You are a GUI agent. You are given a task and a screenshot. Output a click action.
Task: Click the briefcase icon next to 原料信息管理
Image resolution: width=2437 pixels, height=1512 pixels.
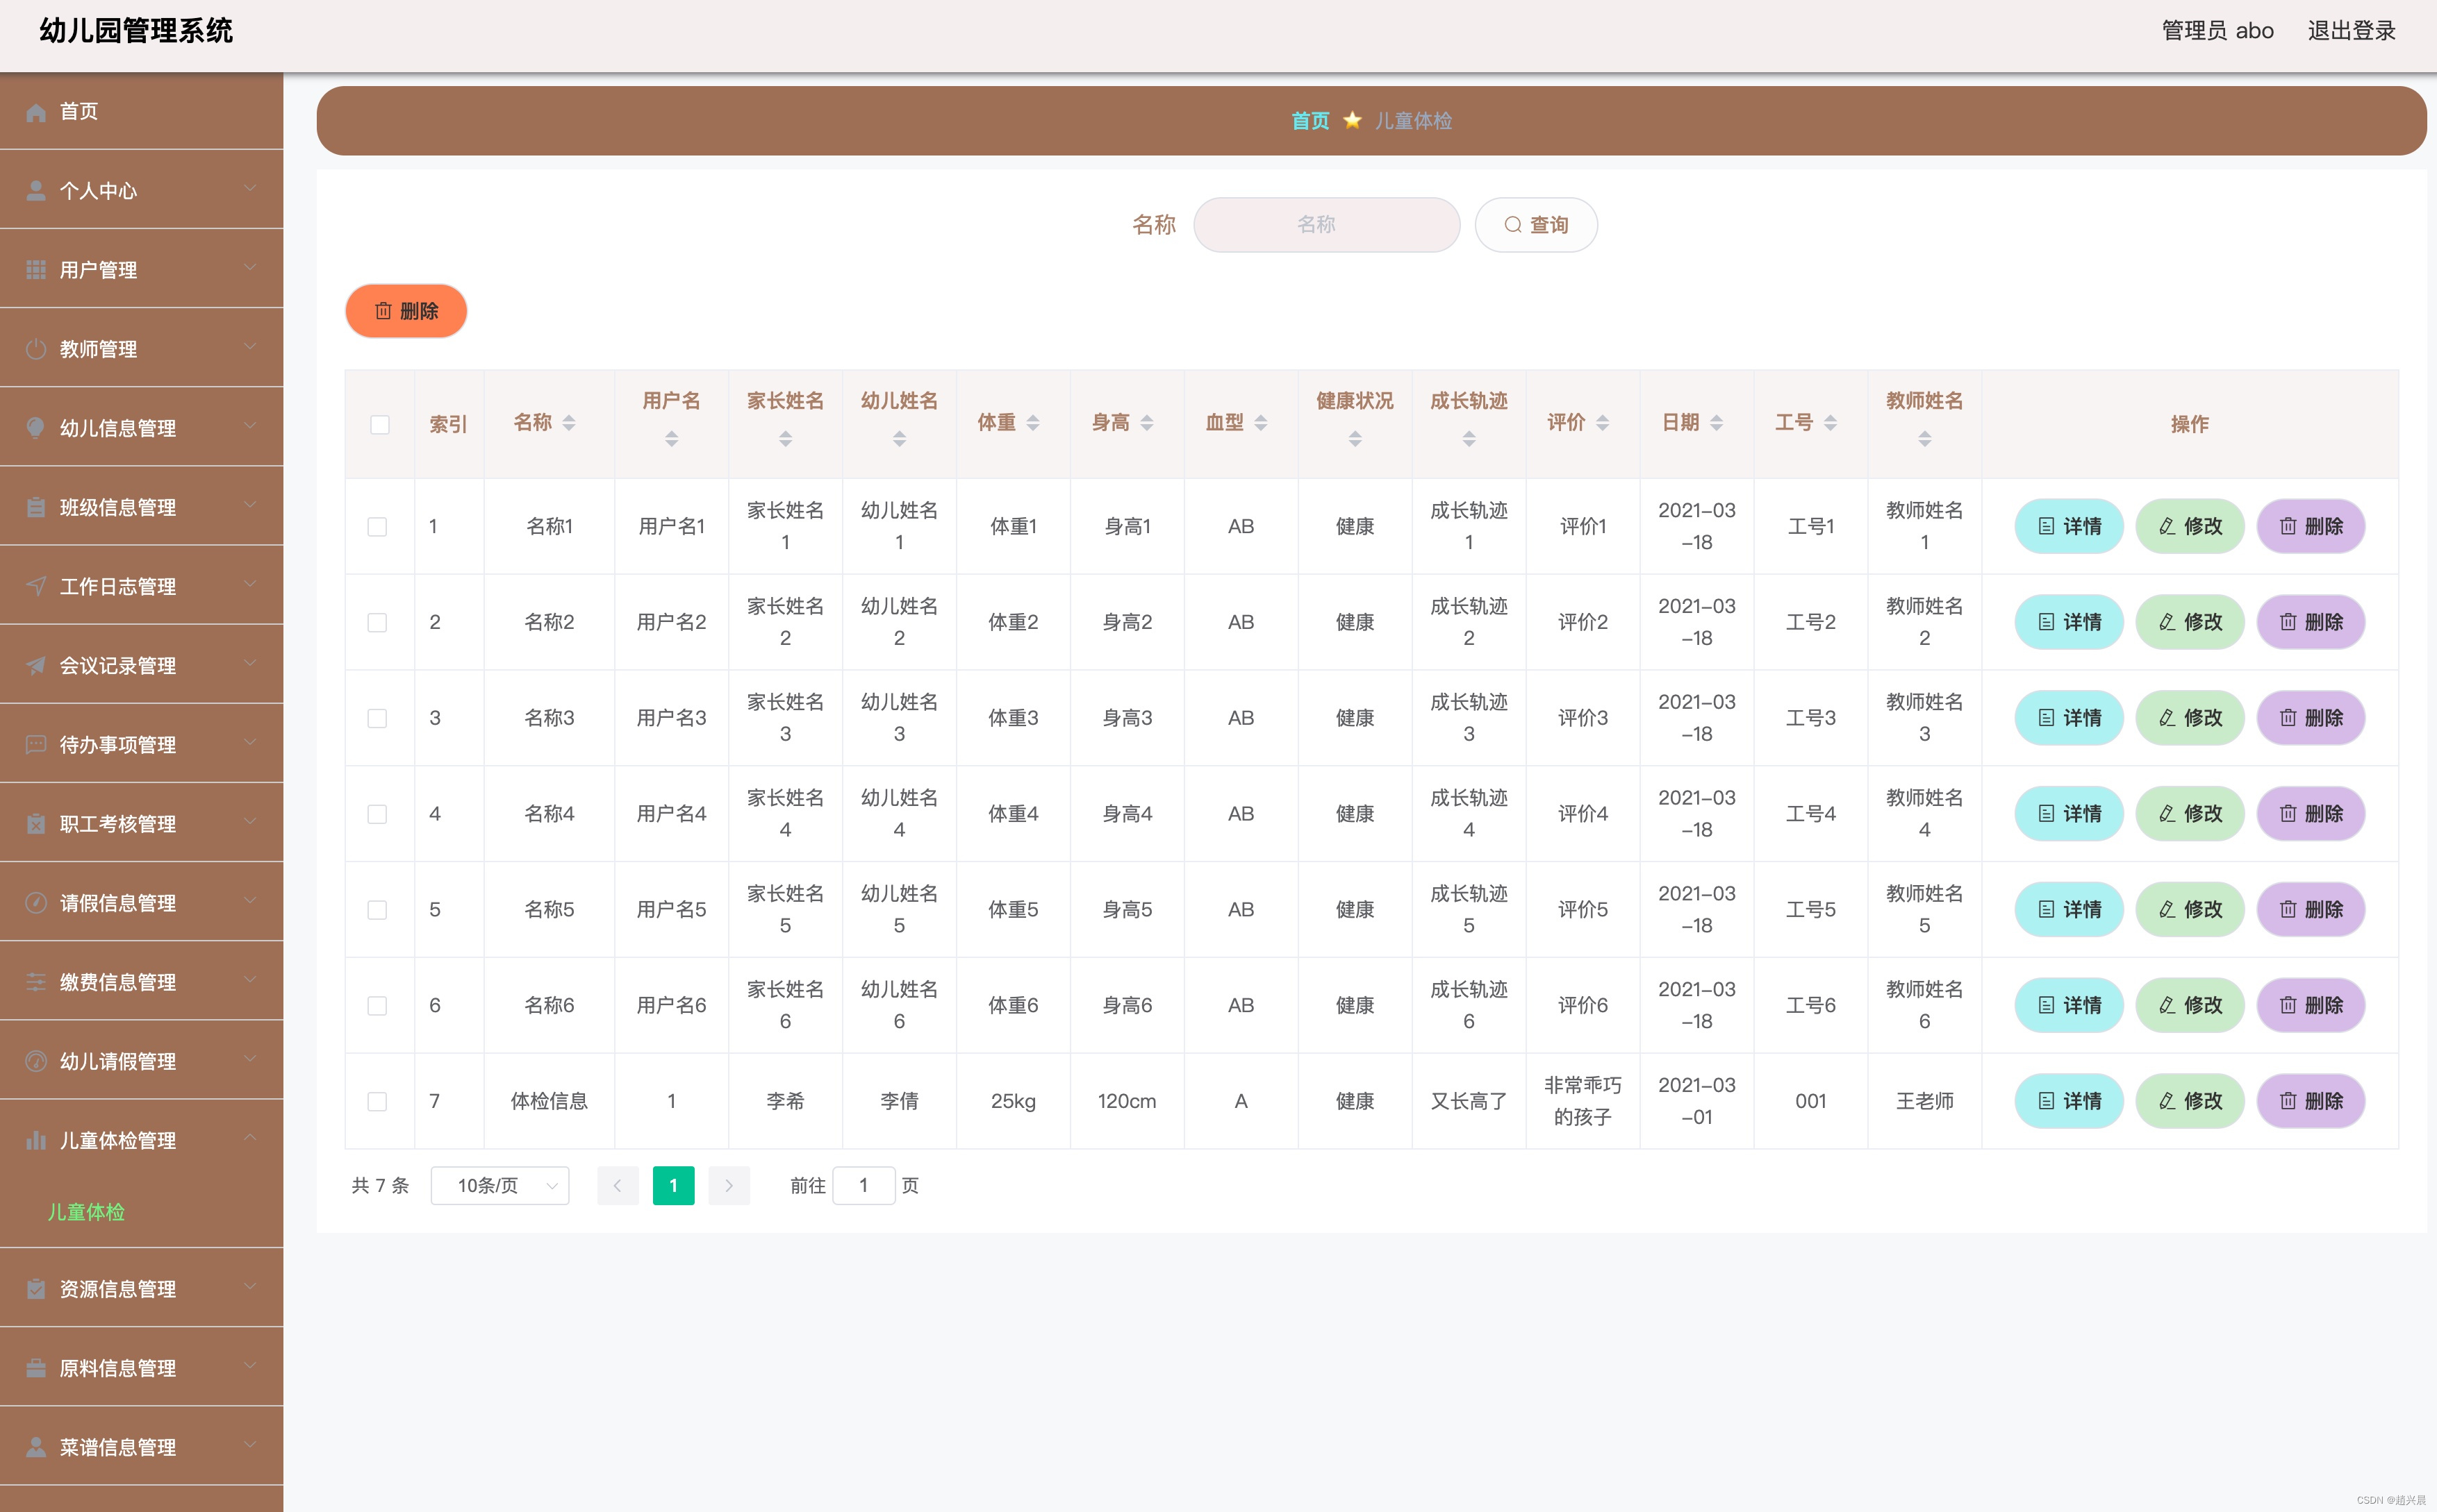coord(36,1368)
